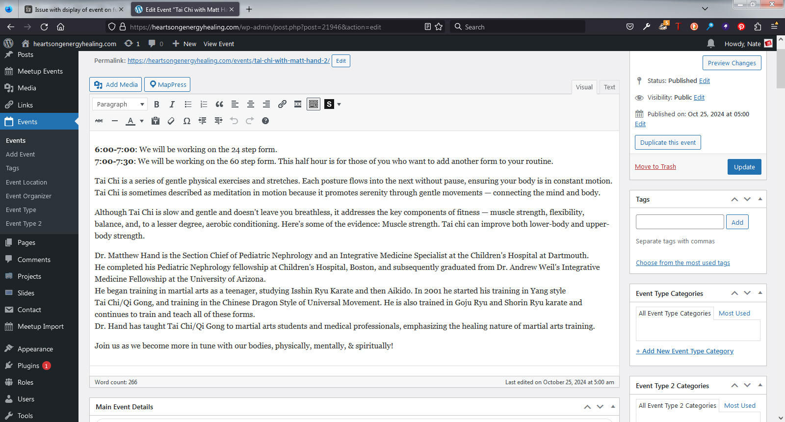This screenshot has height=422, width=785.
Task: Switch to the Visual editor tab
Action: pyautogui.click(x=584, y=87)
